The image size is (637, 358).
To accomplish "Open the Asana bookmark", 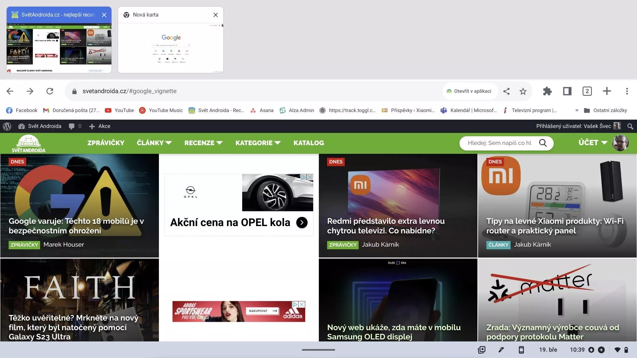I will (262, 110).
